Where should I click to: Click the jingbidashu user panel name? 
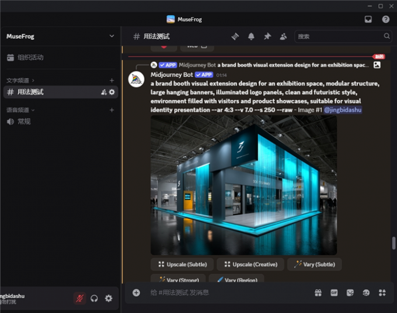(12, 296)
